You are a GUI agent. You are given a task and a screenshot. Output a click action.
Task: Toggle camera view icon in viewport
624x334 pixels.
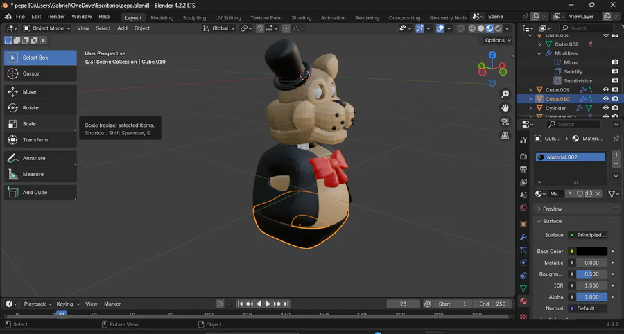coord(505,122)
